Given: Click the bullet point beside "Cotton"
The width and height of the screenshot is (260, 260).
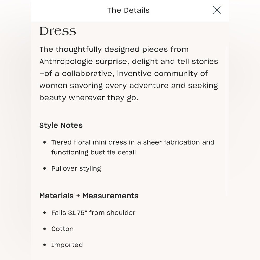Looking at the screenshot, I should tap(45, 229).
